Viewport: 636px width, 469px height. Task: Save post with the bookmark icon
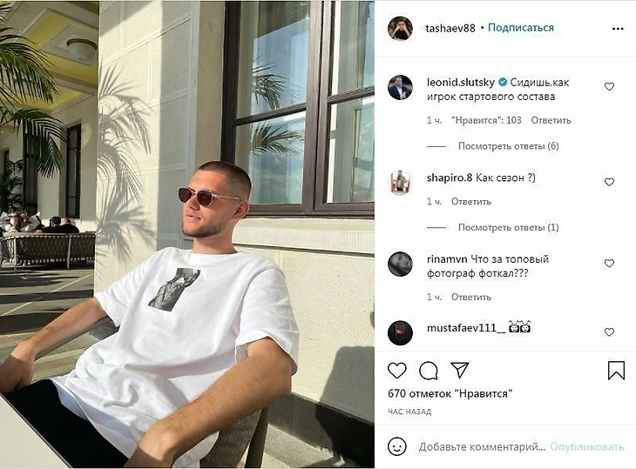pyautogui.click(x=616, y=370)
